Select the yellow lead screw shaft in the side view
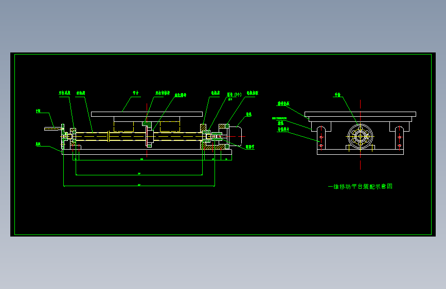 coord(139,137)
